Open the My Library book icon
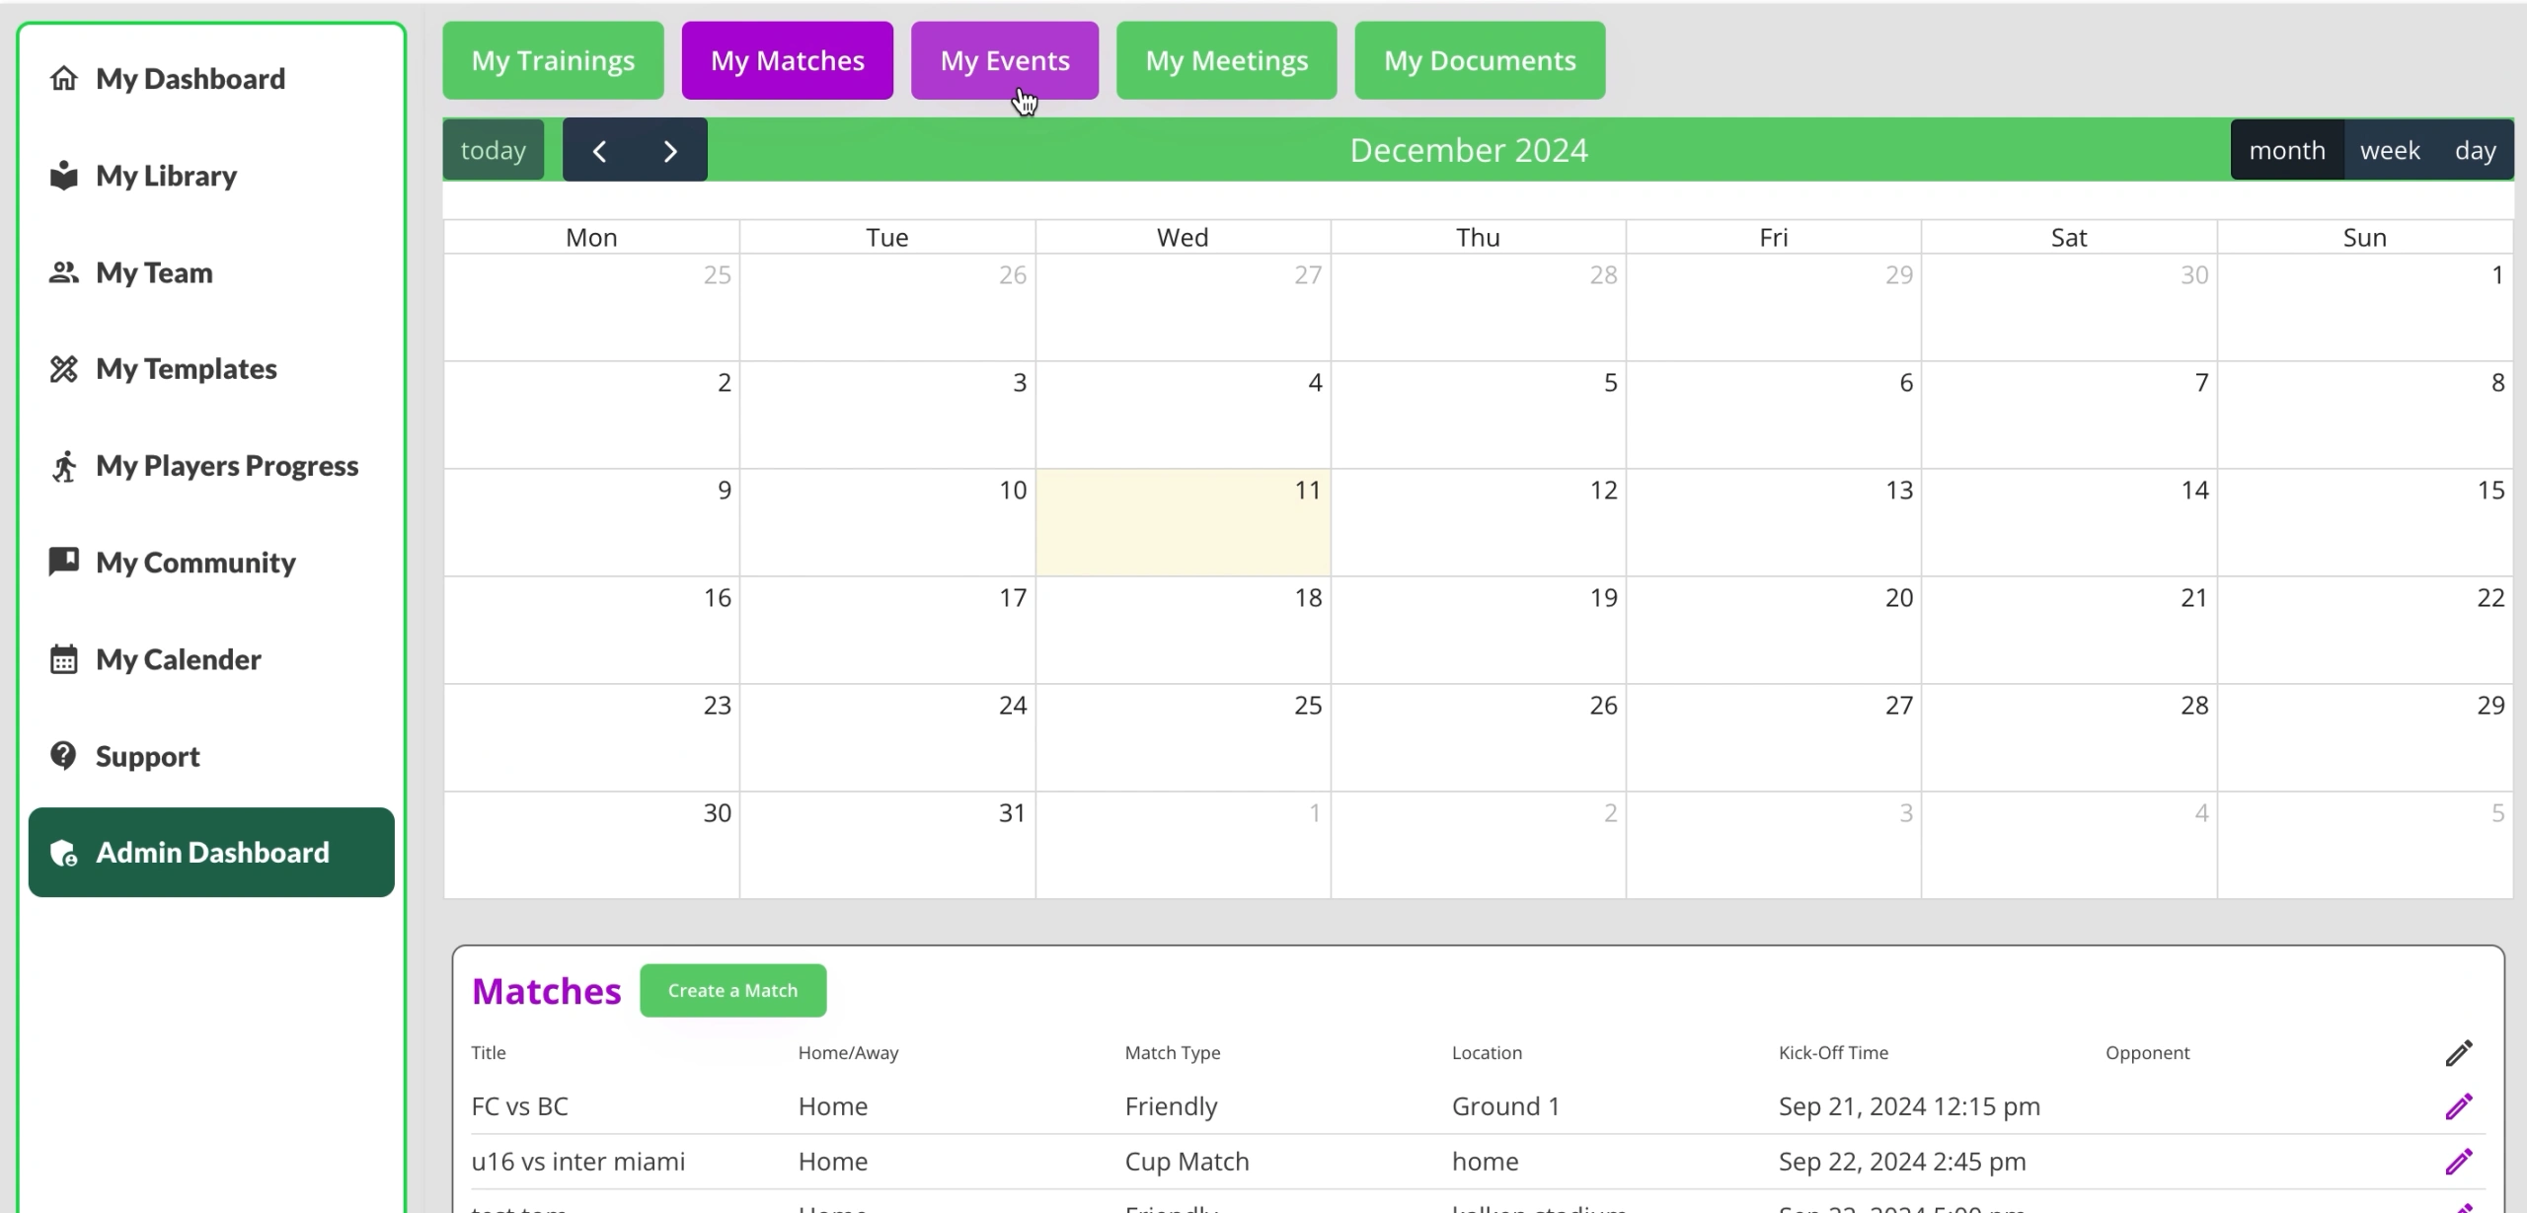This screenshot has height=1213, width=2527. (64, 176)
